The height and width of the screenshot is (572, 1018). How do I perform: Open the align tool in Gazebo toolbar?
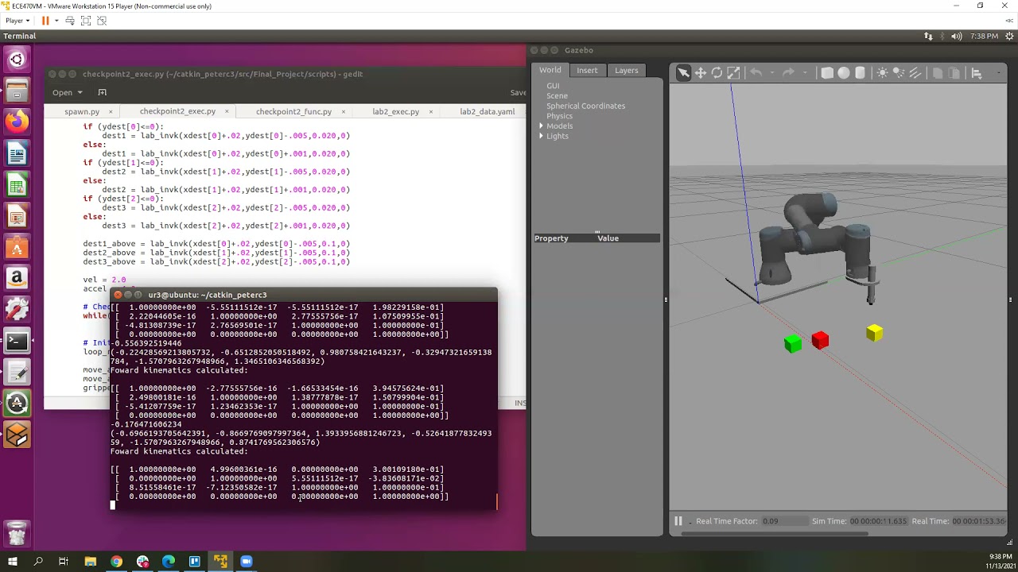point(977,73)
